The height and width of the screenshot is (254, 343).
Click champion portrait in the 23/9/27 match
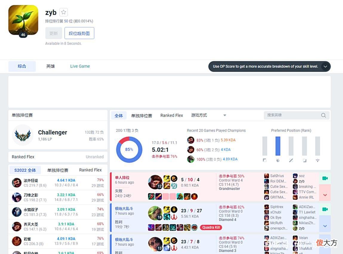155,213
